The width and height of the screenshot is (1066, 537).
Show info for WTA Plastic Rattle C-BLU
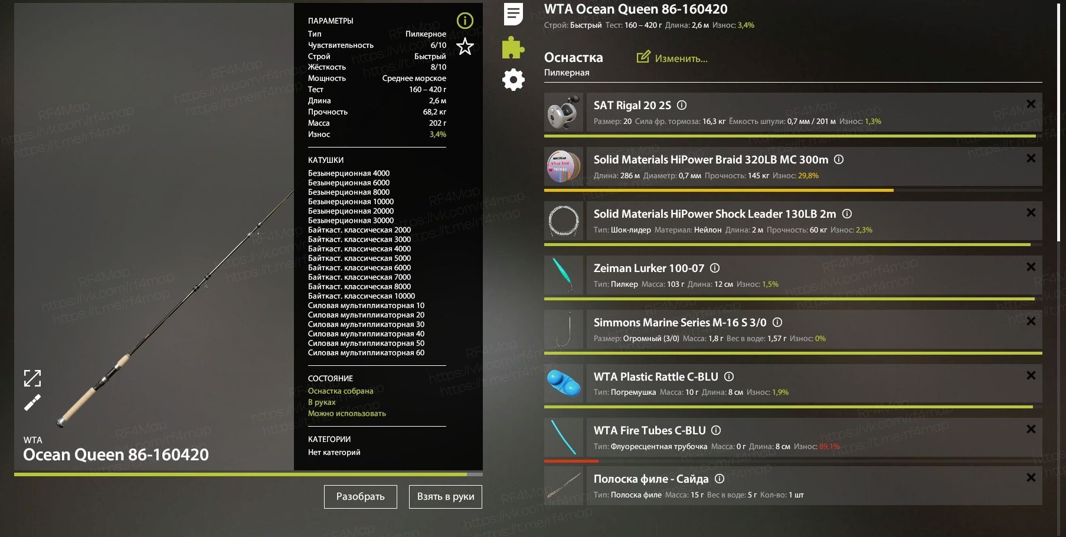(x=729, y=376)
